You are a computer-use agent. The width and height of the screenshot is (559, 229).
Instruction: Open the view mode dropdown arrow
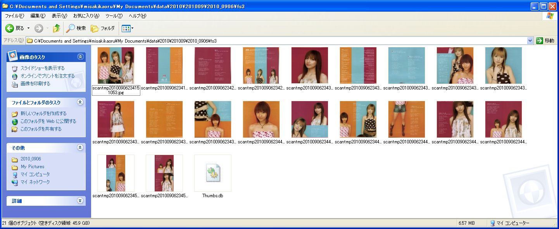coord(133,28)
